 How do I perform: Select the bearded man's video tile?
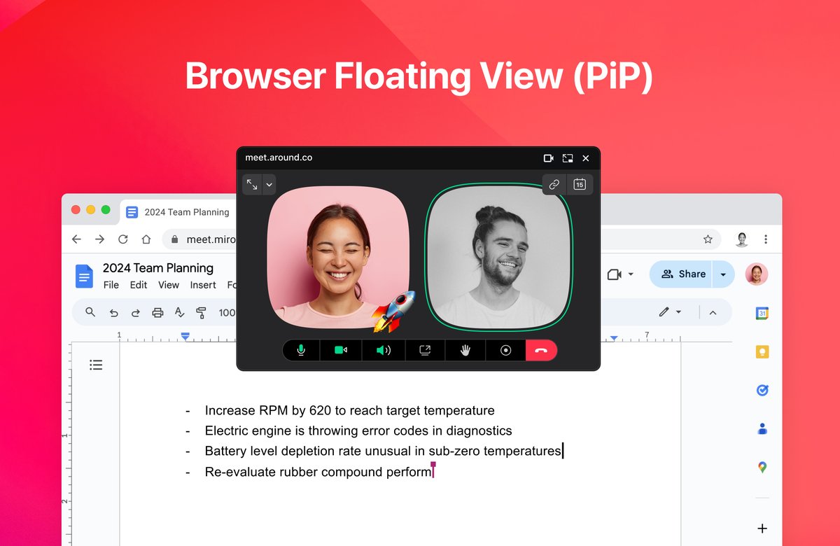(498, 257)
